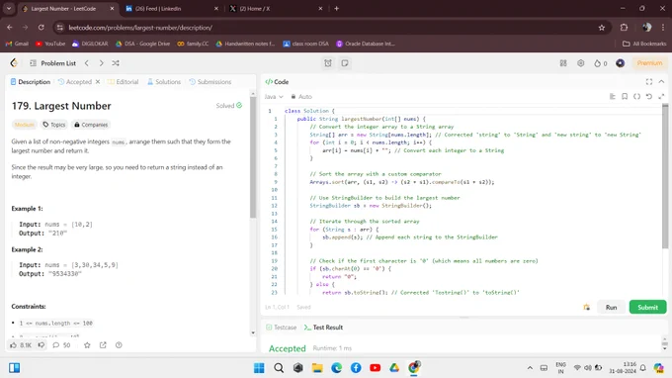Viewport: 672px width, 378px height.
Task: Dislike the problem with thumbs down
Action: (x=42, y=345)
